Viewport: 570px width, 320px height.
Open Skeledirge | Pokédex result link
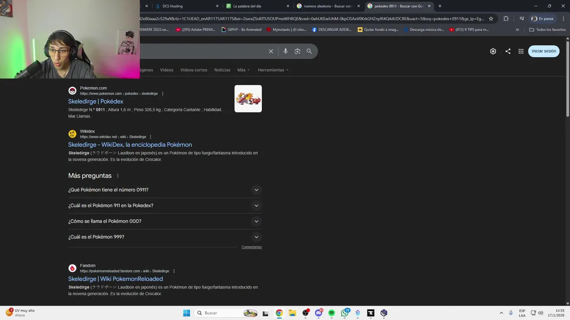point(96,101)
